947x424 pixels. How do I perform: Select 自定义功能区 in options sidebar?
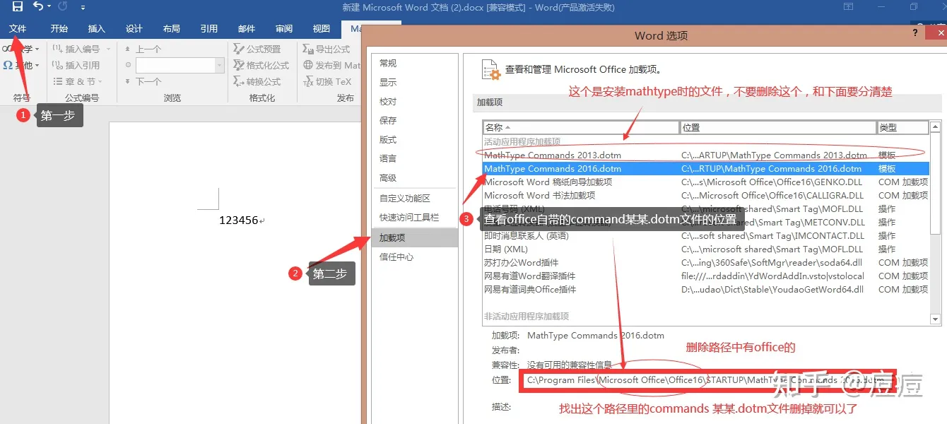pos(415,198)
